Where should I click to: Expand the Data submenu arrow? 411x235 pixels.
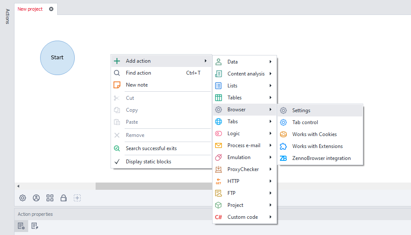click(x=271, y=61)
